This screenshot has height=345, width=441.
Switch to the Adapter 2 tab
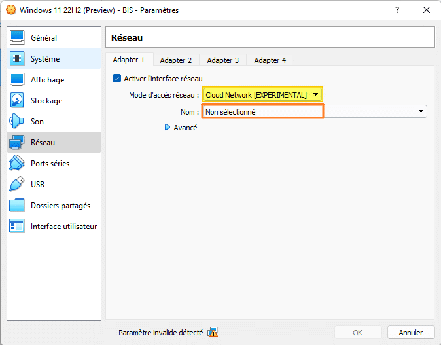tap(176, 60)
